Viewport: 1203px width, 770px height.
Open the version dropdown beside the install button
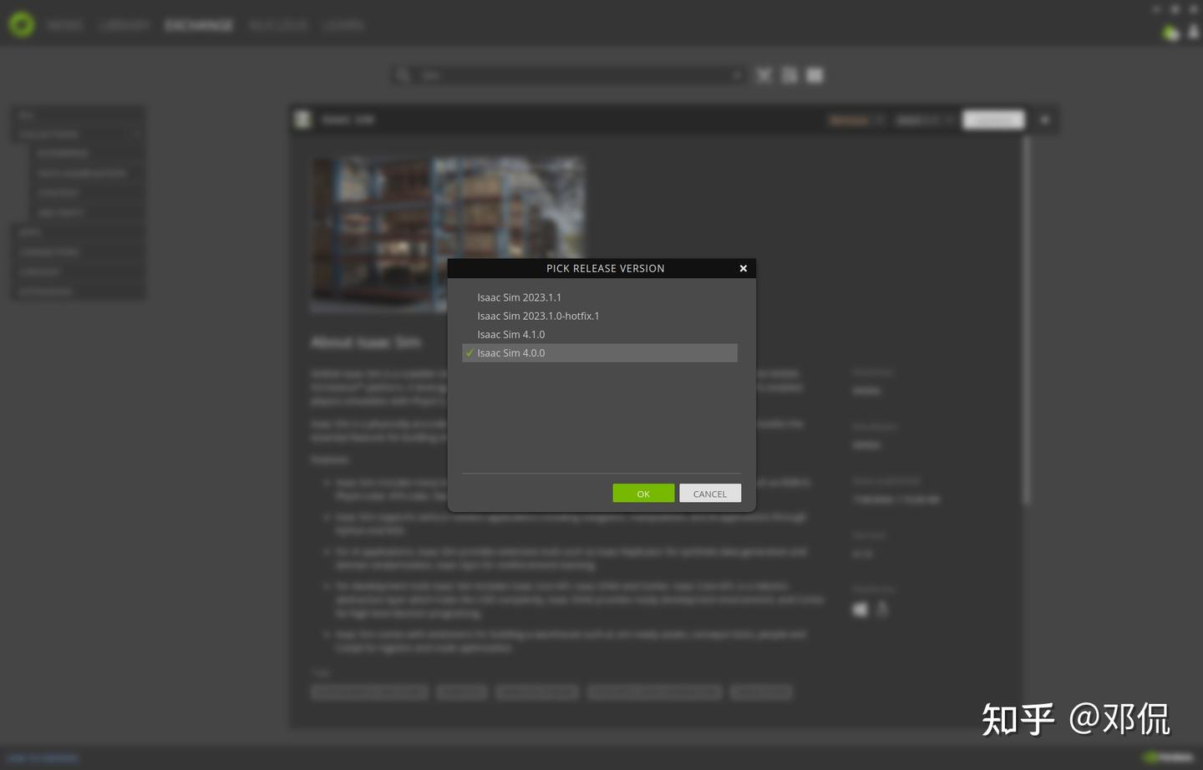pyautogui.click(x=925, y=120)
